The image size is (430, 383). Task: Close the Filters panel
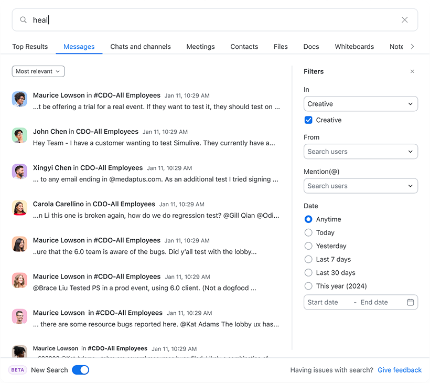(x=412, y=71)
